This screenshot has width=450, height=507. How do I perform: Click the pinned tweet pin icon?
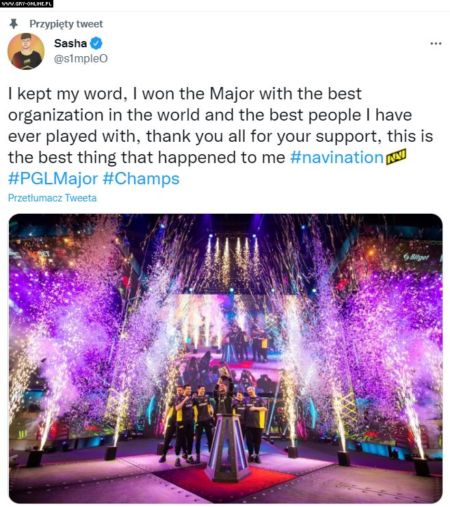(14, 23)
